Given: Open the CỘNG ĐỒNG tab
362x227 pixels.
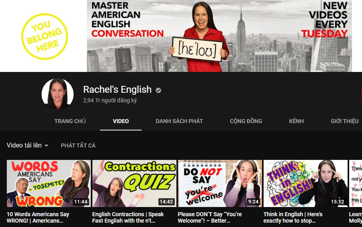Looking at the screenshot, I should click(246, 121).
